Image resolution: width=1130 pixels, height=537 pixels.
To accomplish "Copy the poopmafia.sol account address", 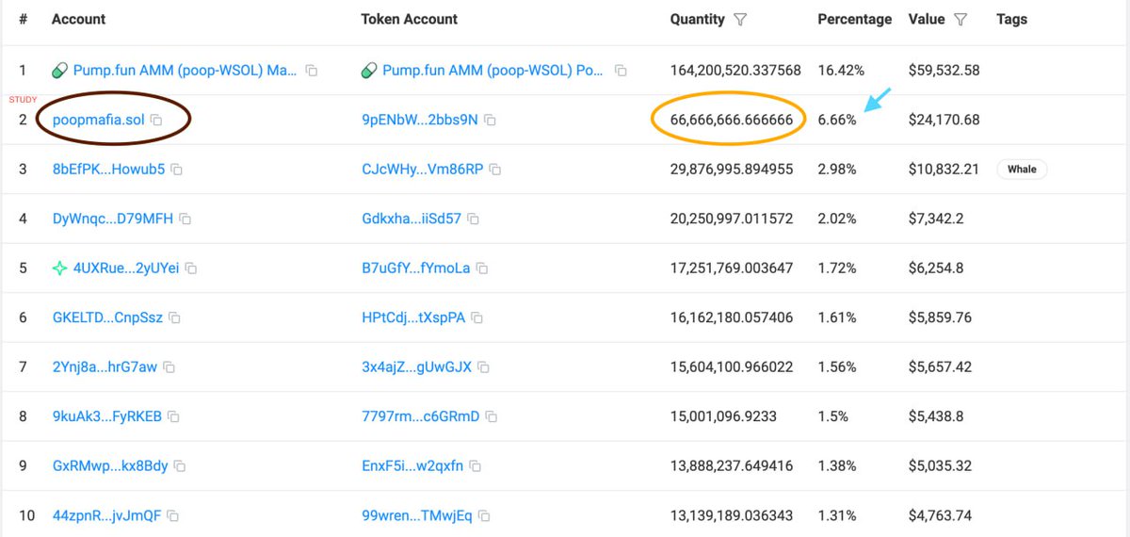I will point(156,121).
